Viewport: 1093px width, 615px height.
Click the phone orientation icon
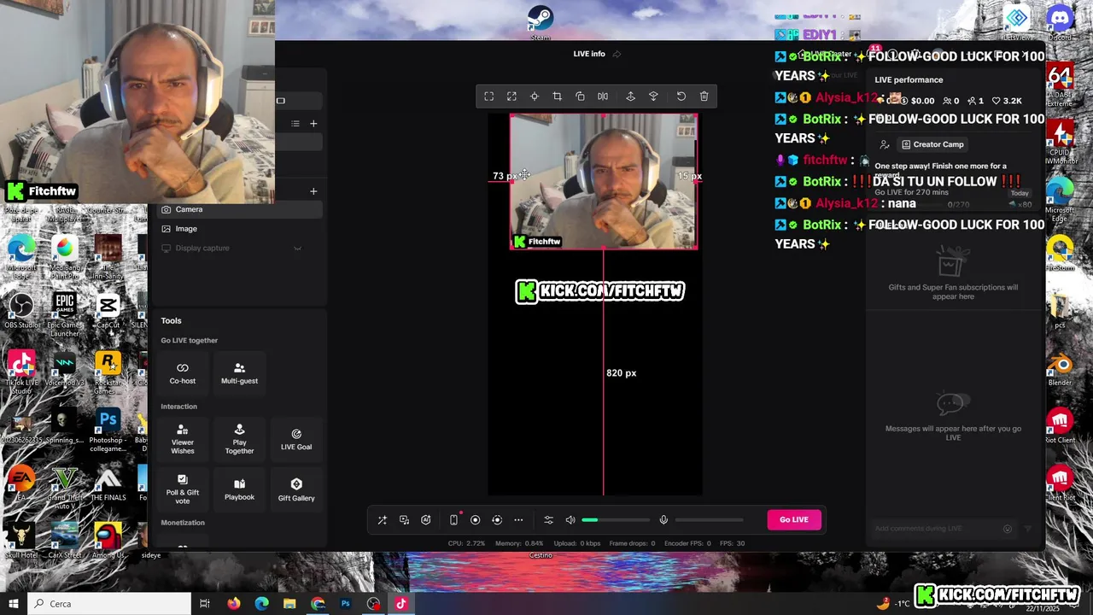[453, 520]
